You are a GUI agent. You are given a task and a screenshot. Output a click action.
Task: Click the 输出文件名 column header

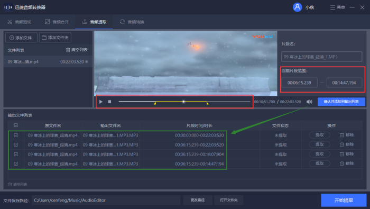pos(110,125)
